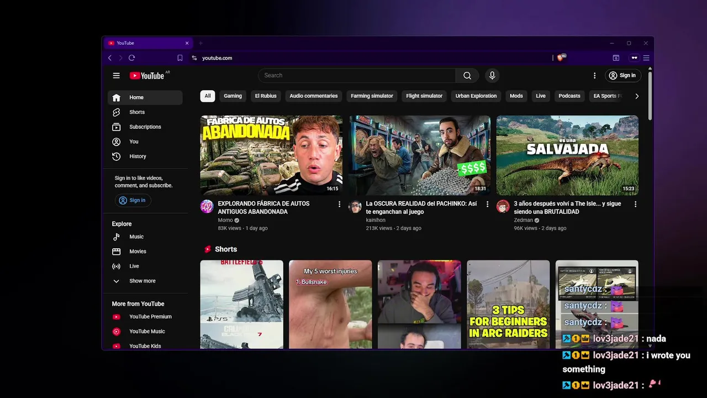707x398 pixels.
Task: Start voice search with the microphone
Action: (492, 76)
